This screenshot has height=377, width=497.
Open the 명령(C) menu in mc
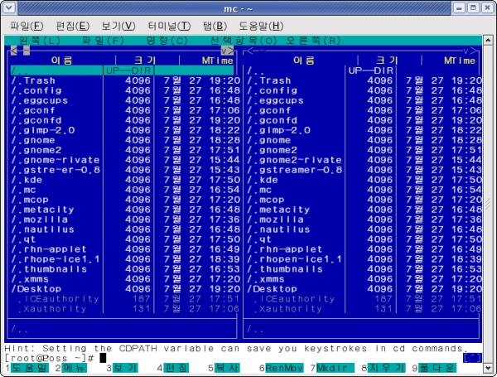[x=167, y=41]
